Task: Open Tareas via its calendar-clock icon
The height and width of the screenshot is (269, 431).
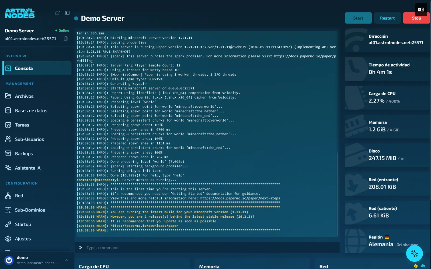Action: coord(8,125)
